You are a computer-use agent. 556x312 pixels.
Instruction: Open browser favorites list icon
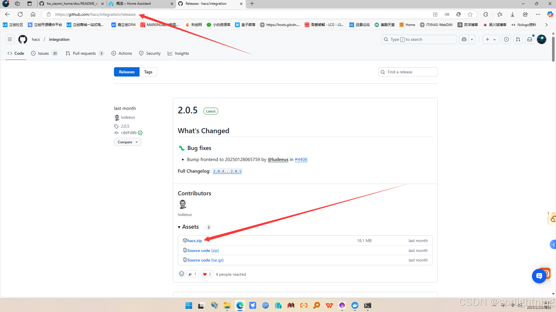coord(500,14)
